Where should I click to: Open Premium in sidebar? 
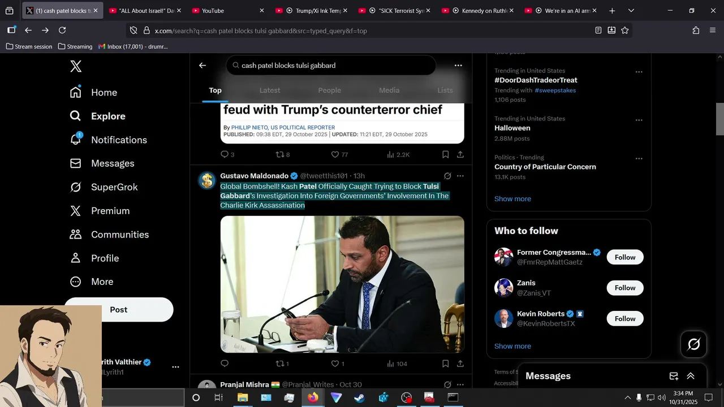pyautogui.click(x=100, y=211)
